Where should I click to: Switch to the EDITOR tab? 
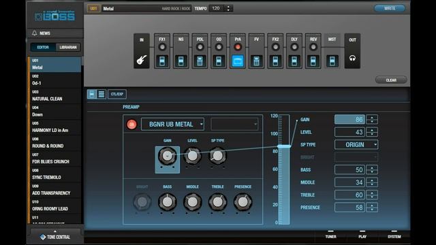coord(43,47)
